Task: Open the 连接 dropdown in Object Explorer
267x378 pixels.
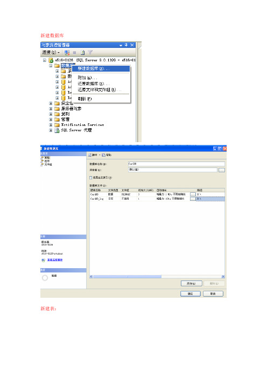Action: pos(51,52)
